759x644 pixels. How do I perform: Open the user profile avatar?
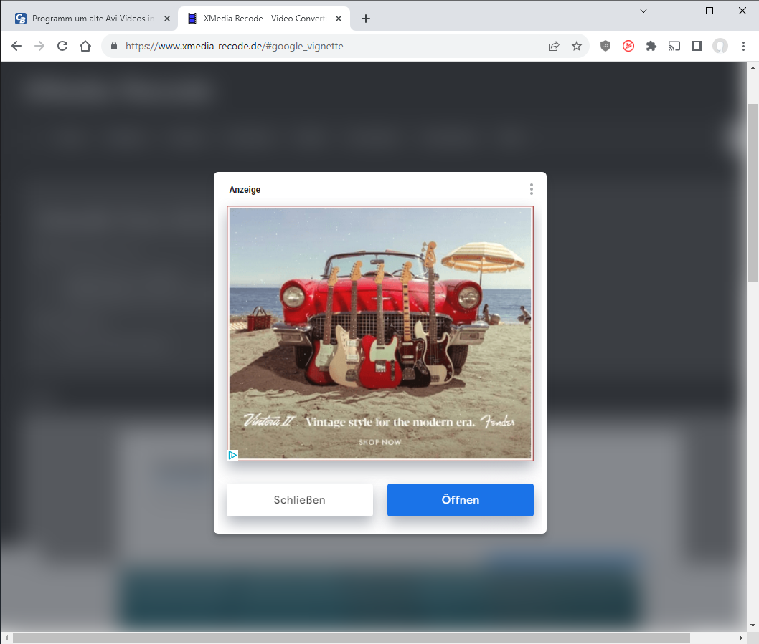point(720,46)
